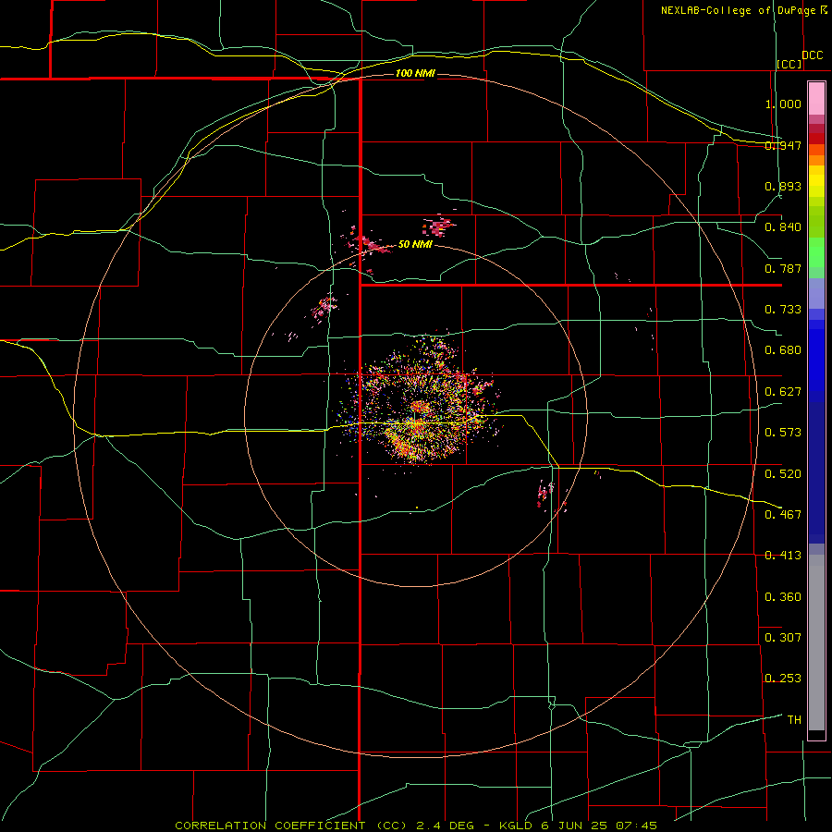Viewport: 832px width, 832px height.
Task: Click the 0.520 color scale value
Action: point(783,474)
